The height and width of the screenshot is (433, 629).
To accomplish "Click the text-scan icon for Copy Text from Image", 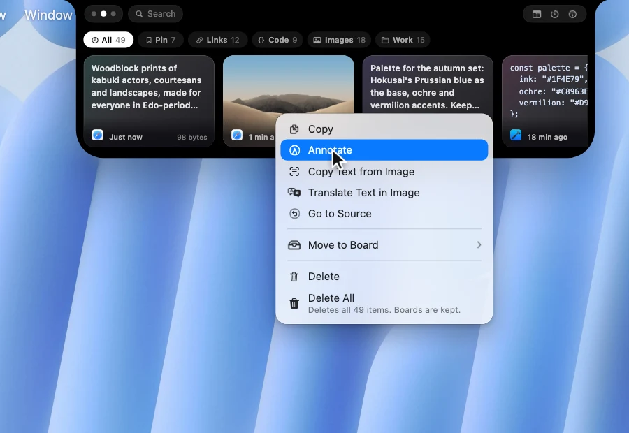I will (294, 172).
